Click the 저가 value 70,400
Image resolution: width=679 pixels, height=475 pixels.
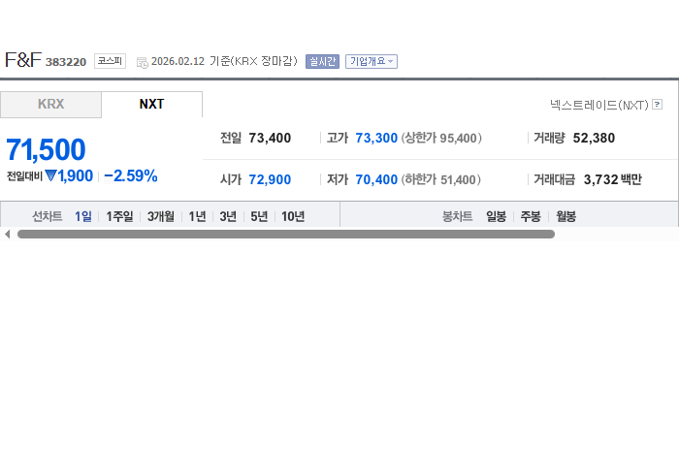[376, 179]
